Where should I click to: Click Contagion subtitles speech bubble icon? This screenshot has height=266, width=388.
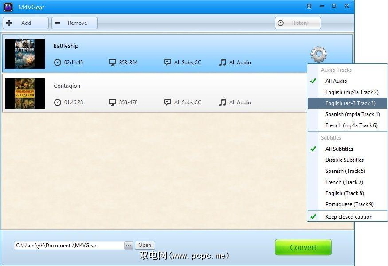point(168,102)
